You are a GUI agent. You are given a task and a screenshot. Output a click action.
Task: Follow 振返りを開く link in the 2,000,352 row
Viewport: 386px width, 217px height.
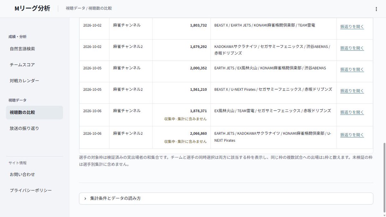point(352,69)
